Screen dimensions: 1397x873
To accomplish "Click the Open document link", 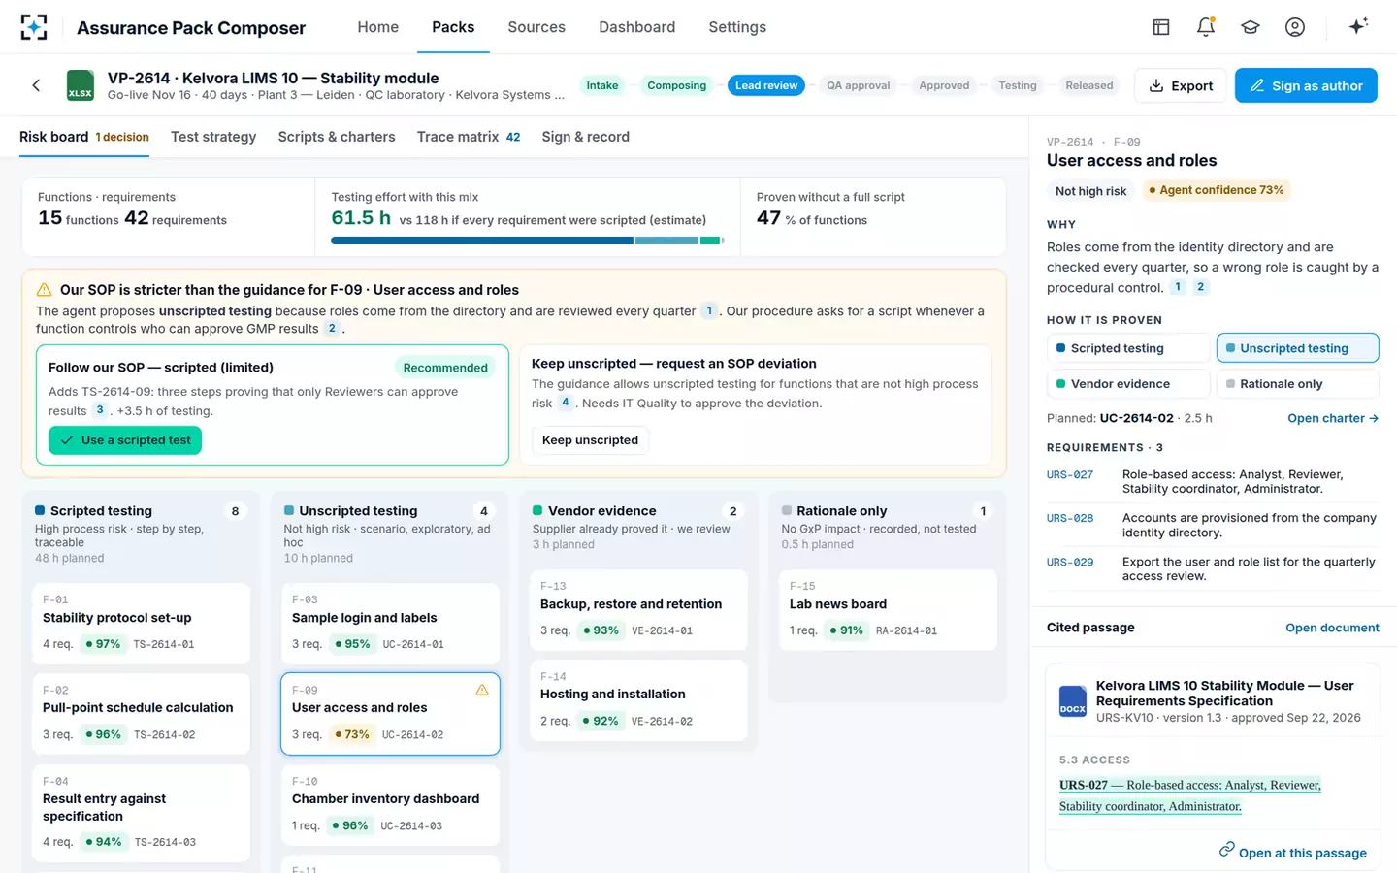I will pos(1332,628).
